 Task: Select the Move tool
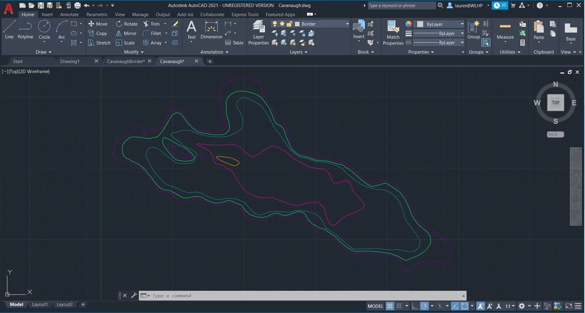(x=98, y=24)
